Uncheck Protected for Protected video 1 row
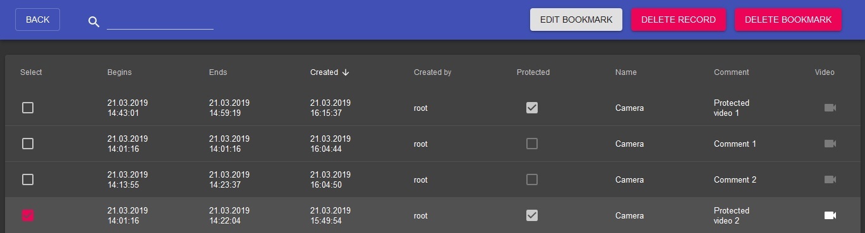Viewport: 865px width, 233px height. click(x=532, y=108)
